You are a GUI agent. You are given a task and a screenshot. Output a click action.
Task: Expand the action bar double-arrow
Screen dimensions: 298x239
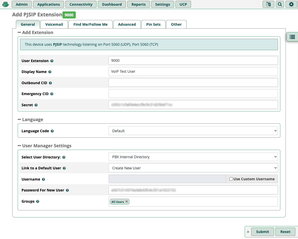248,232
